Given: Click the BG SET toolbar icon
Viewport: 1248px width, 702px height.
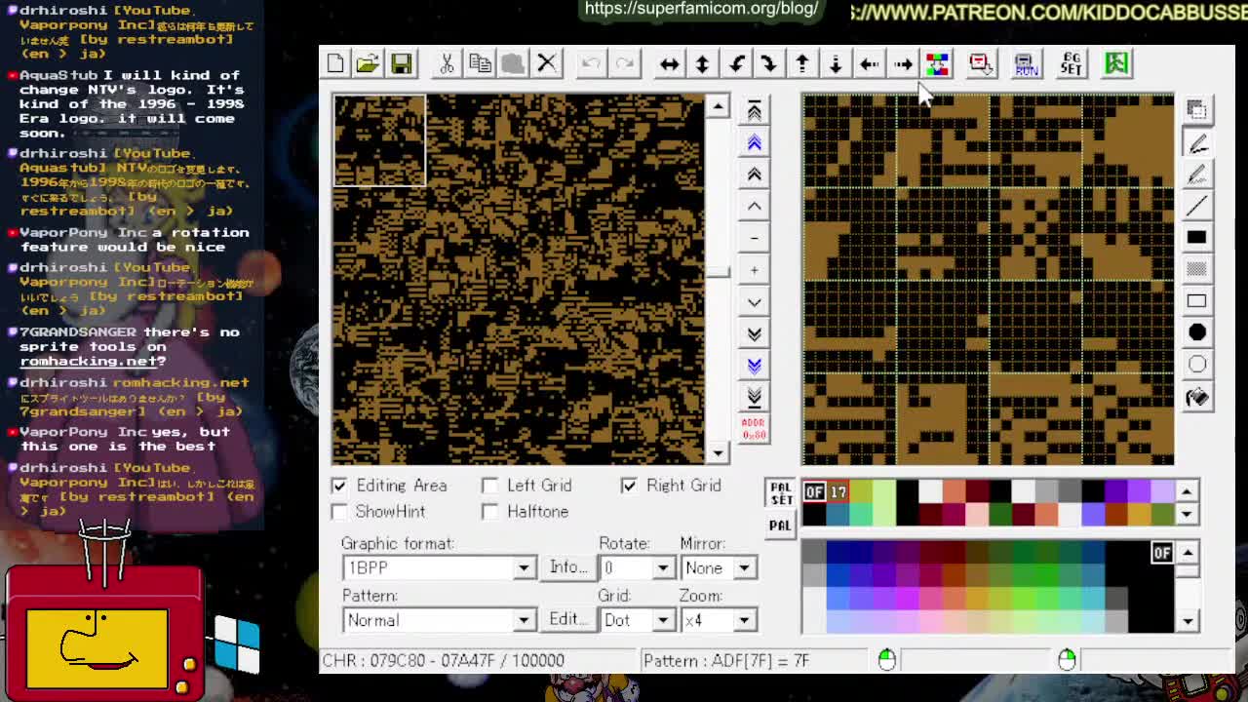Looking at the screenshot, I should [1071, 64].
